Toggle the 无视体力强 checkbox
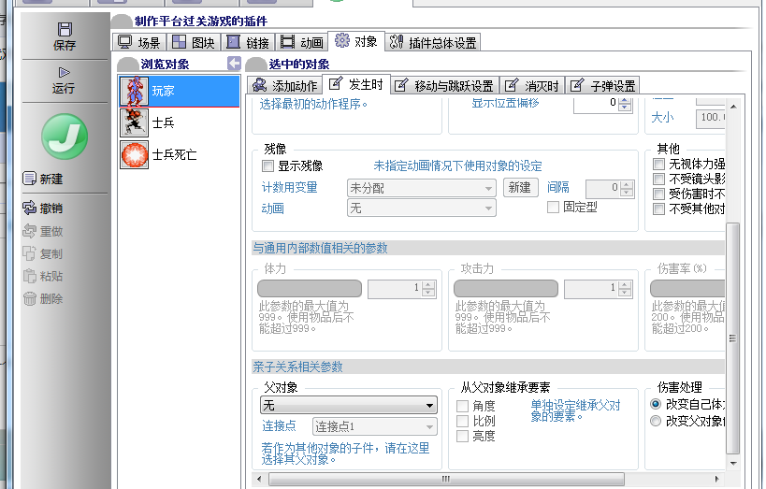766x489 pixels. [x=659, y=164]
